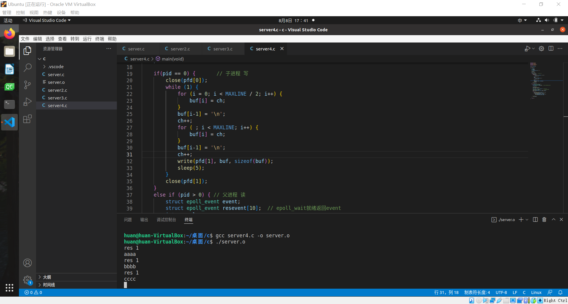Switch to the server3.c tab

(223, 49)
